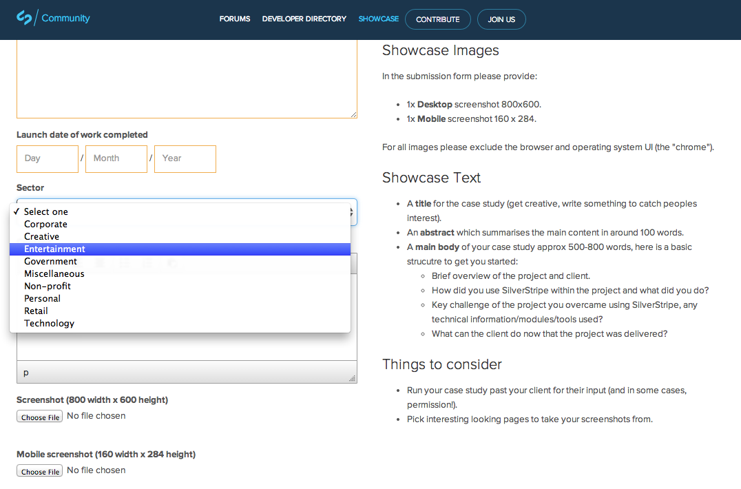
Task: Pick Creative in the Sector dropdown
Action: point(41,236)
